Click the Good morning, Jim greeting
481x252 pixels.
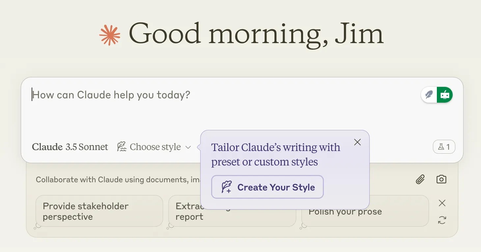[x=256, y=34]
